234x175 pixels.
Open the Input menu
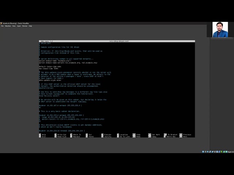click(19, 26)
